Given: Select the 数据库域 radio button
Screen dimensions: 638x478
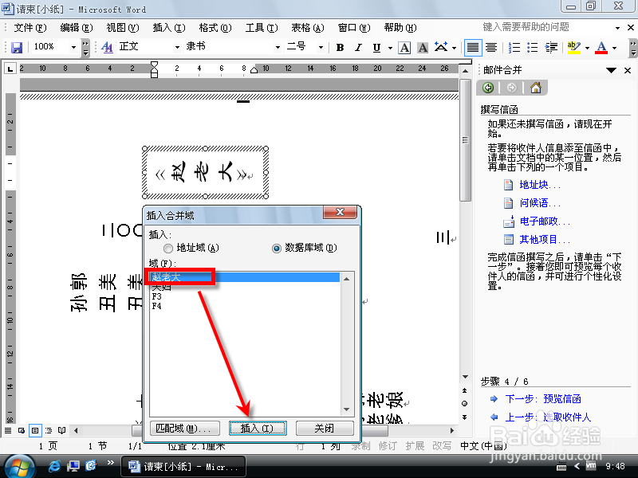Looking at the screenshot, I should [276, 248].
